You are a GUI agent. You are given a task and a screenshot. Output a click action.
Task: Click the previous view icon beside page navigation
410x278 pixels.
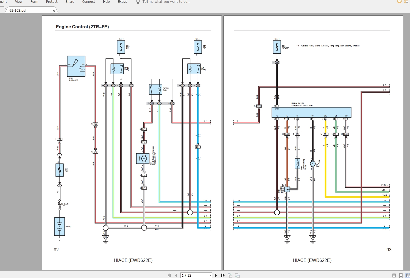coord(230,275)
